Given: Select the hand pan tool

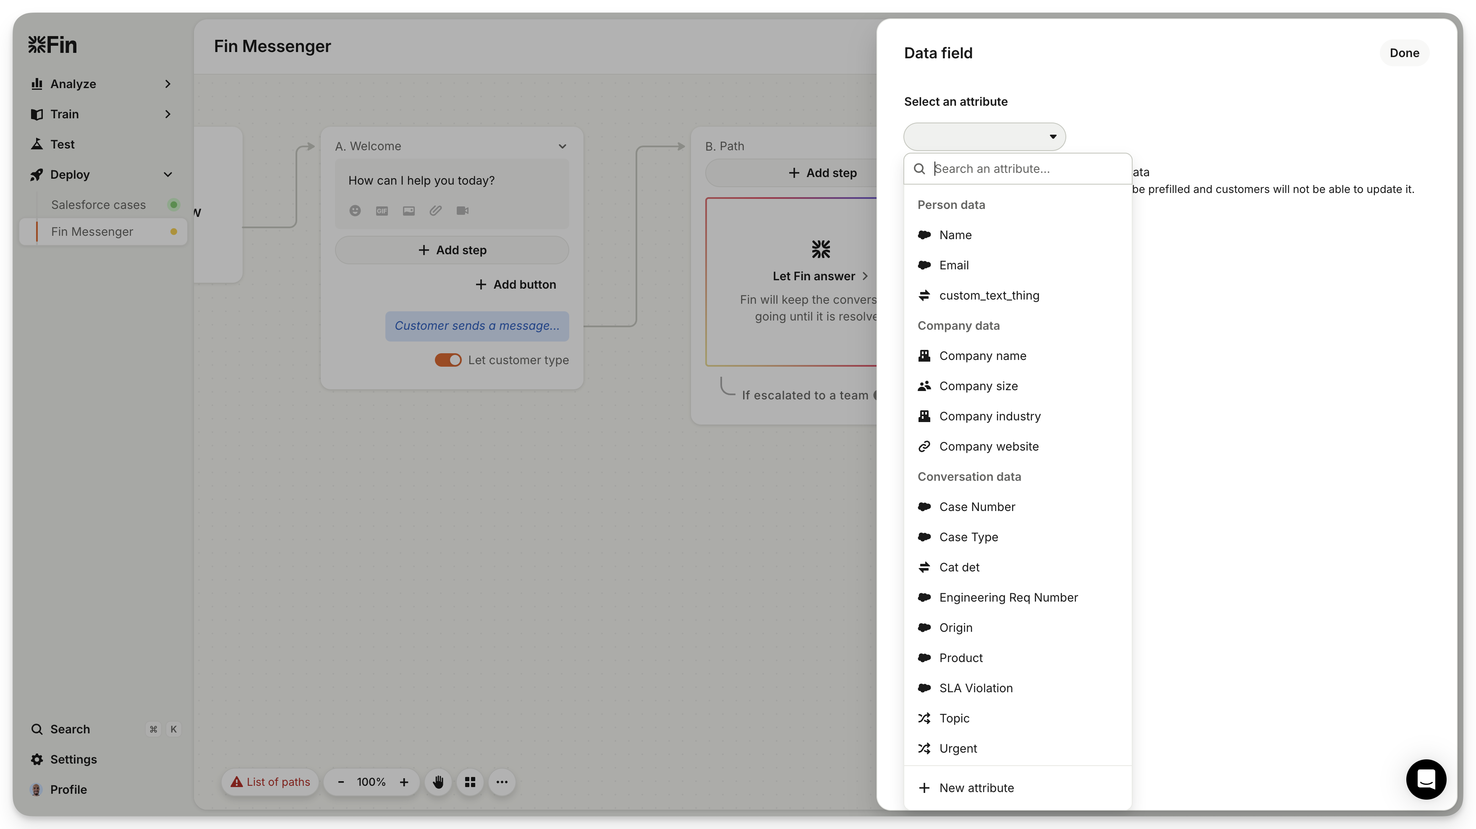Looking at the screenshot, I should (x=438, y=782).
